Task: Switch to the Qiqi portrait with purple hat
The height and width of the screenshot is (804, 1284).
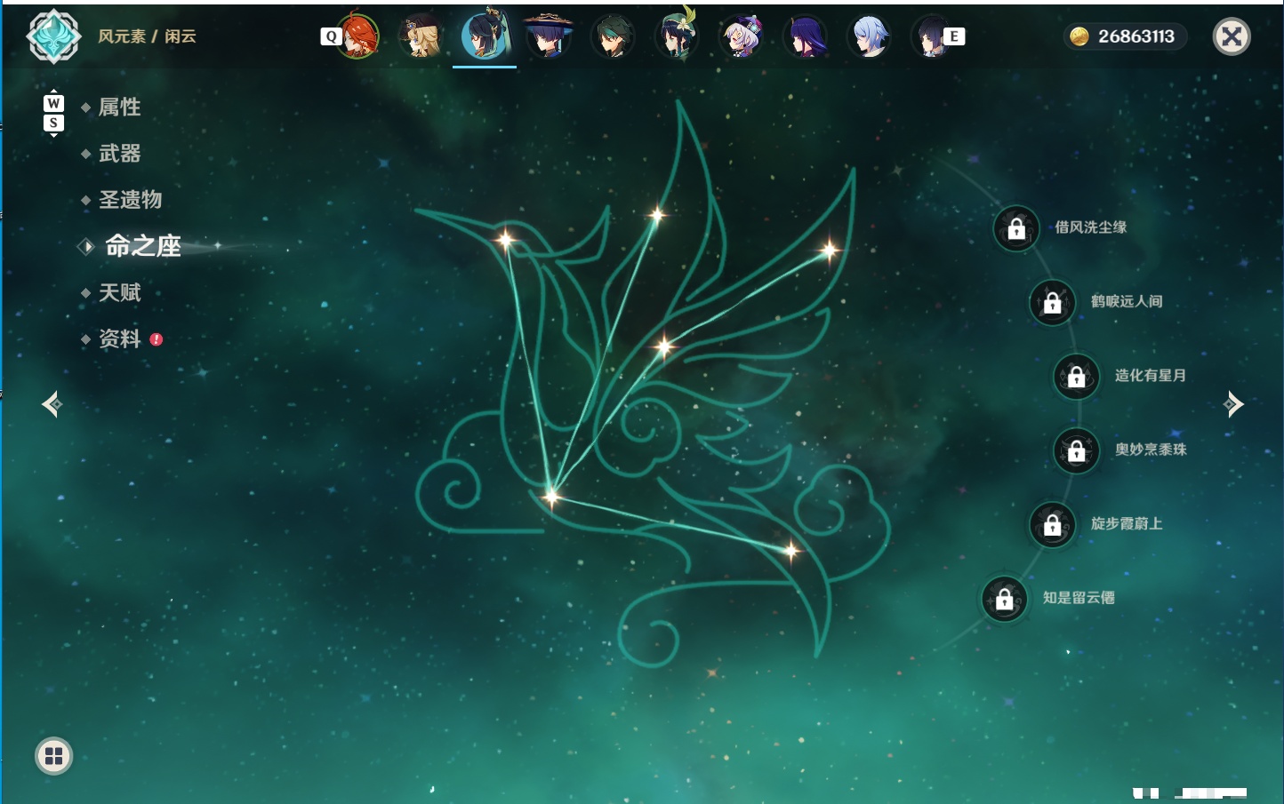Action: click(x=741, y=36)
